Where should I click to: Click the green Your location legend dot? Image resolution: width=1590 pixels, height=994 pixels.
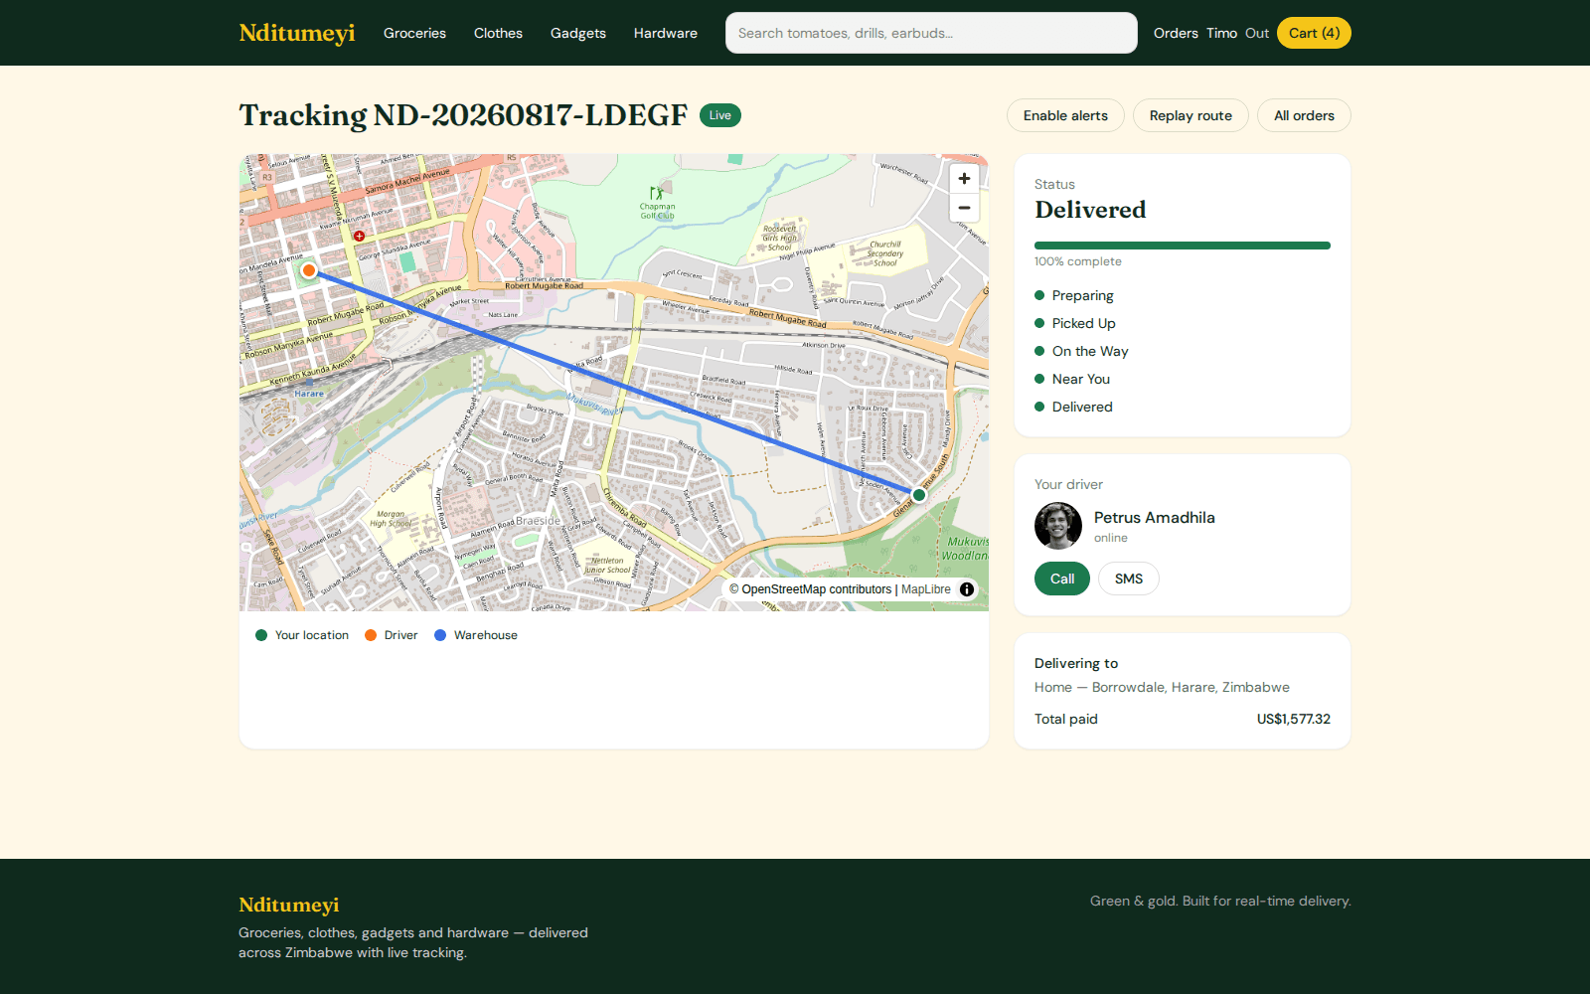point(261,635)
